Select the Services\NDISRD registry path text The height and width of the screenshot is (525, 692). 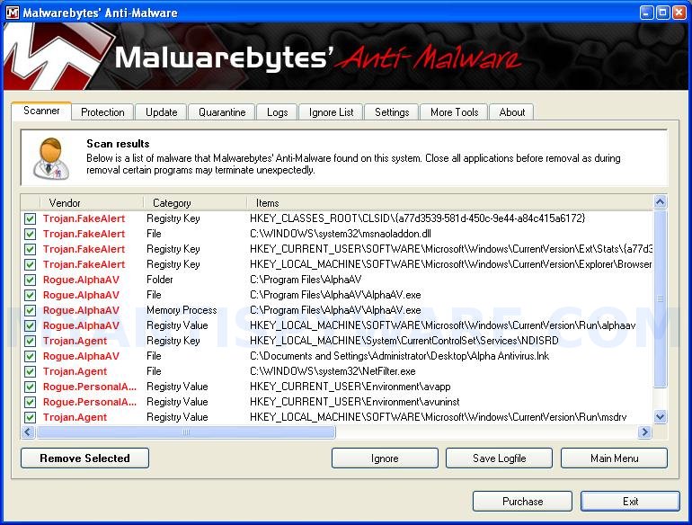[404, 341]
